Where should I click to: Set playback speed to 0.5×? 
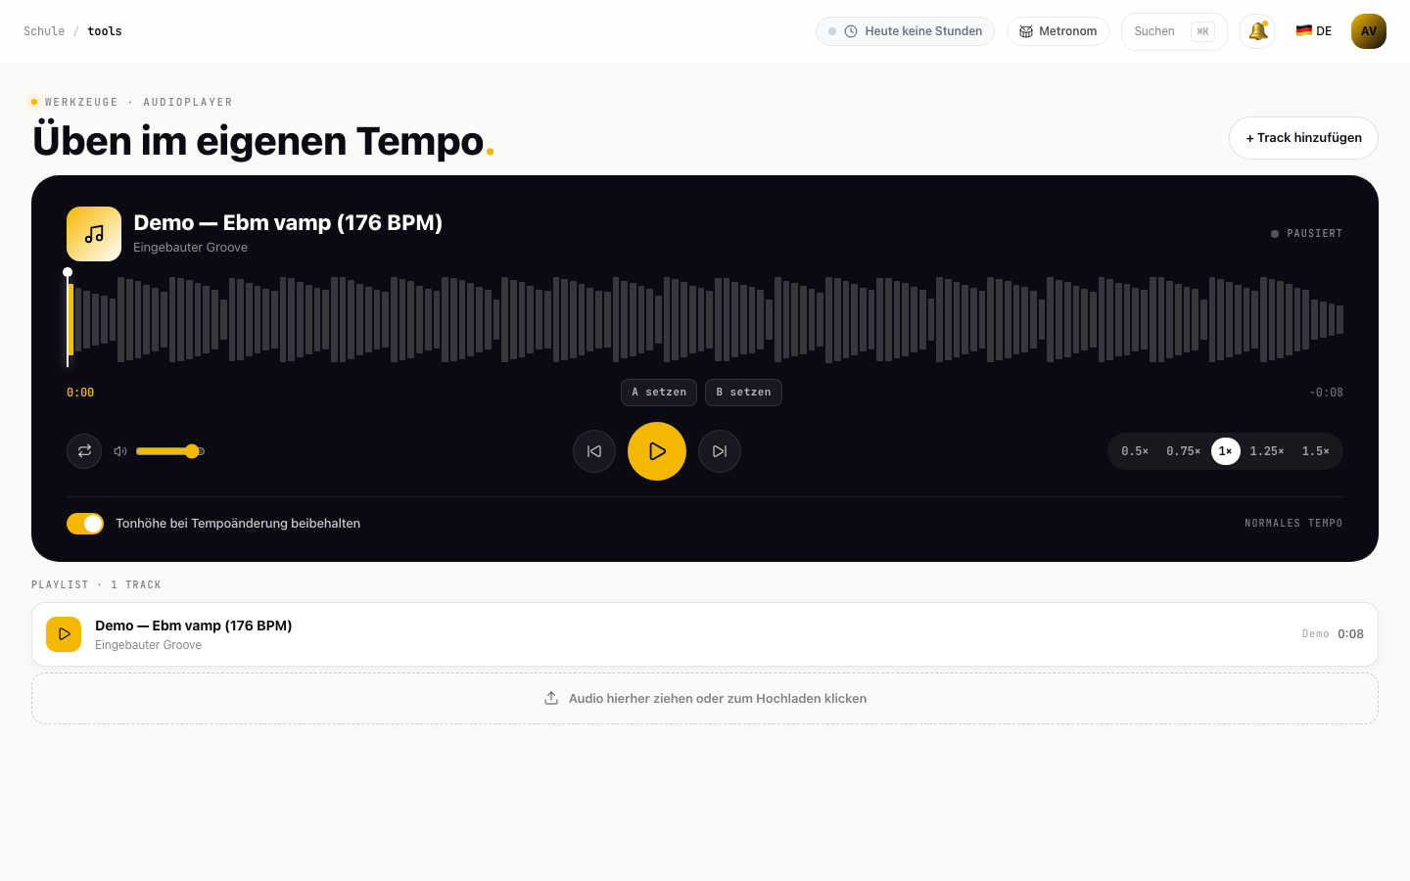coord(1135,451)
